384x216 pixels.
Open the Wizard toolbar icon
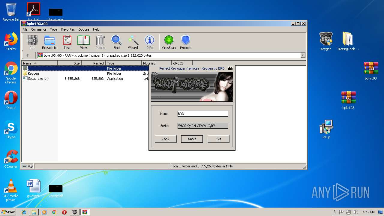(x=133, y=42)
